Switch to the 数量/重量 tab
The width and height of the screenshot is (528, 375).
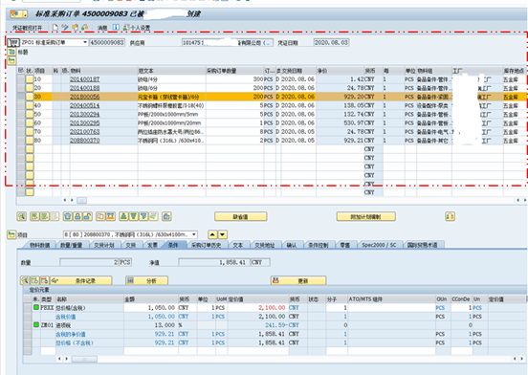click(71, 245)
